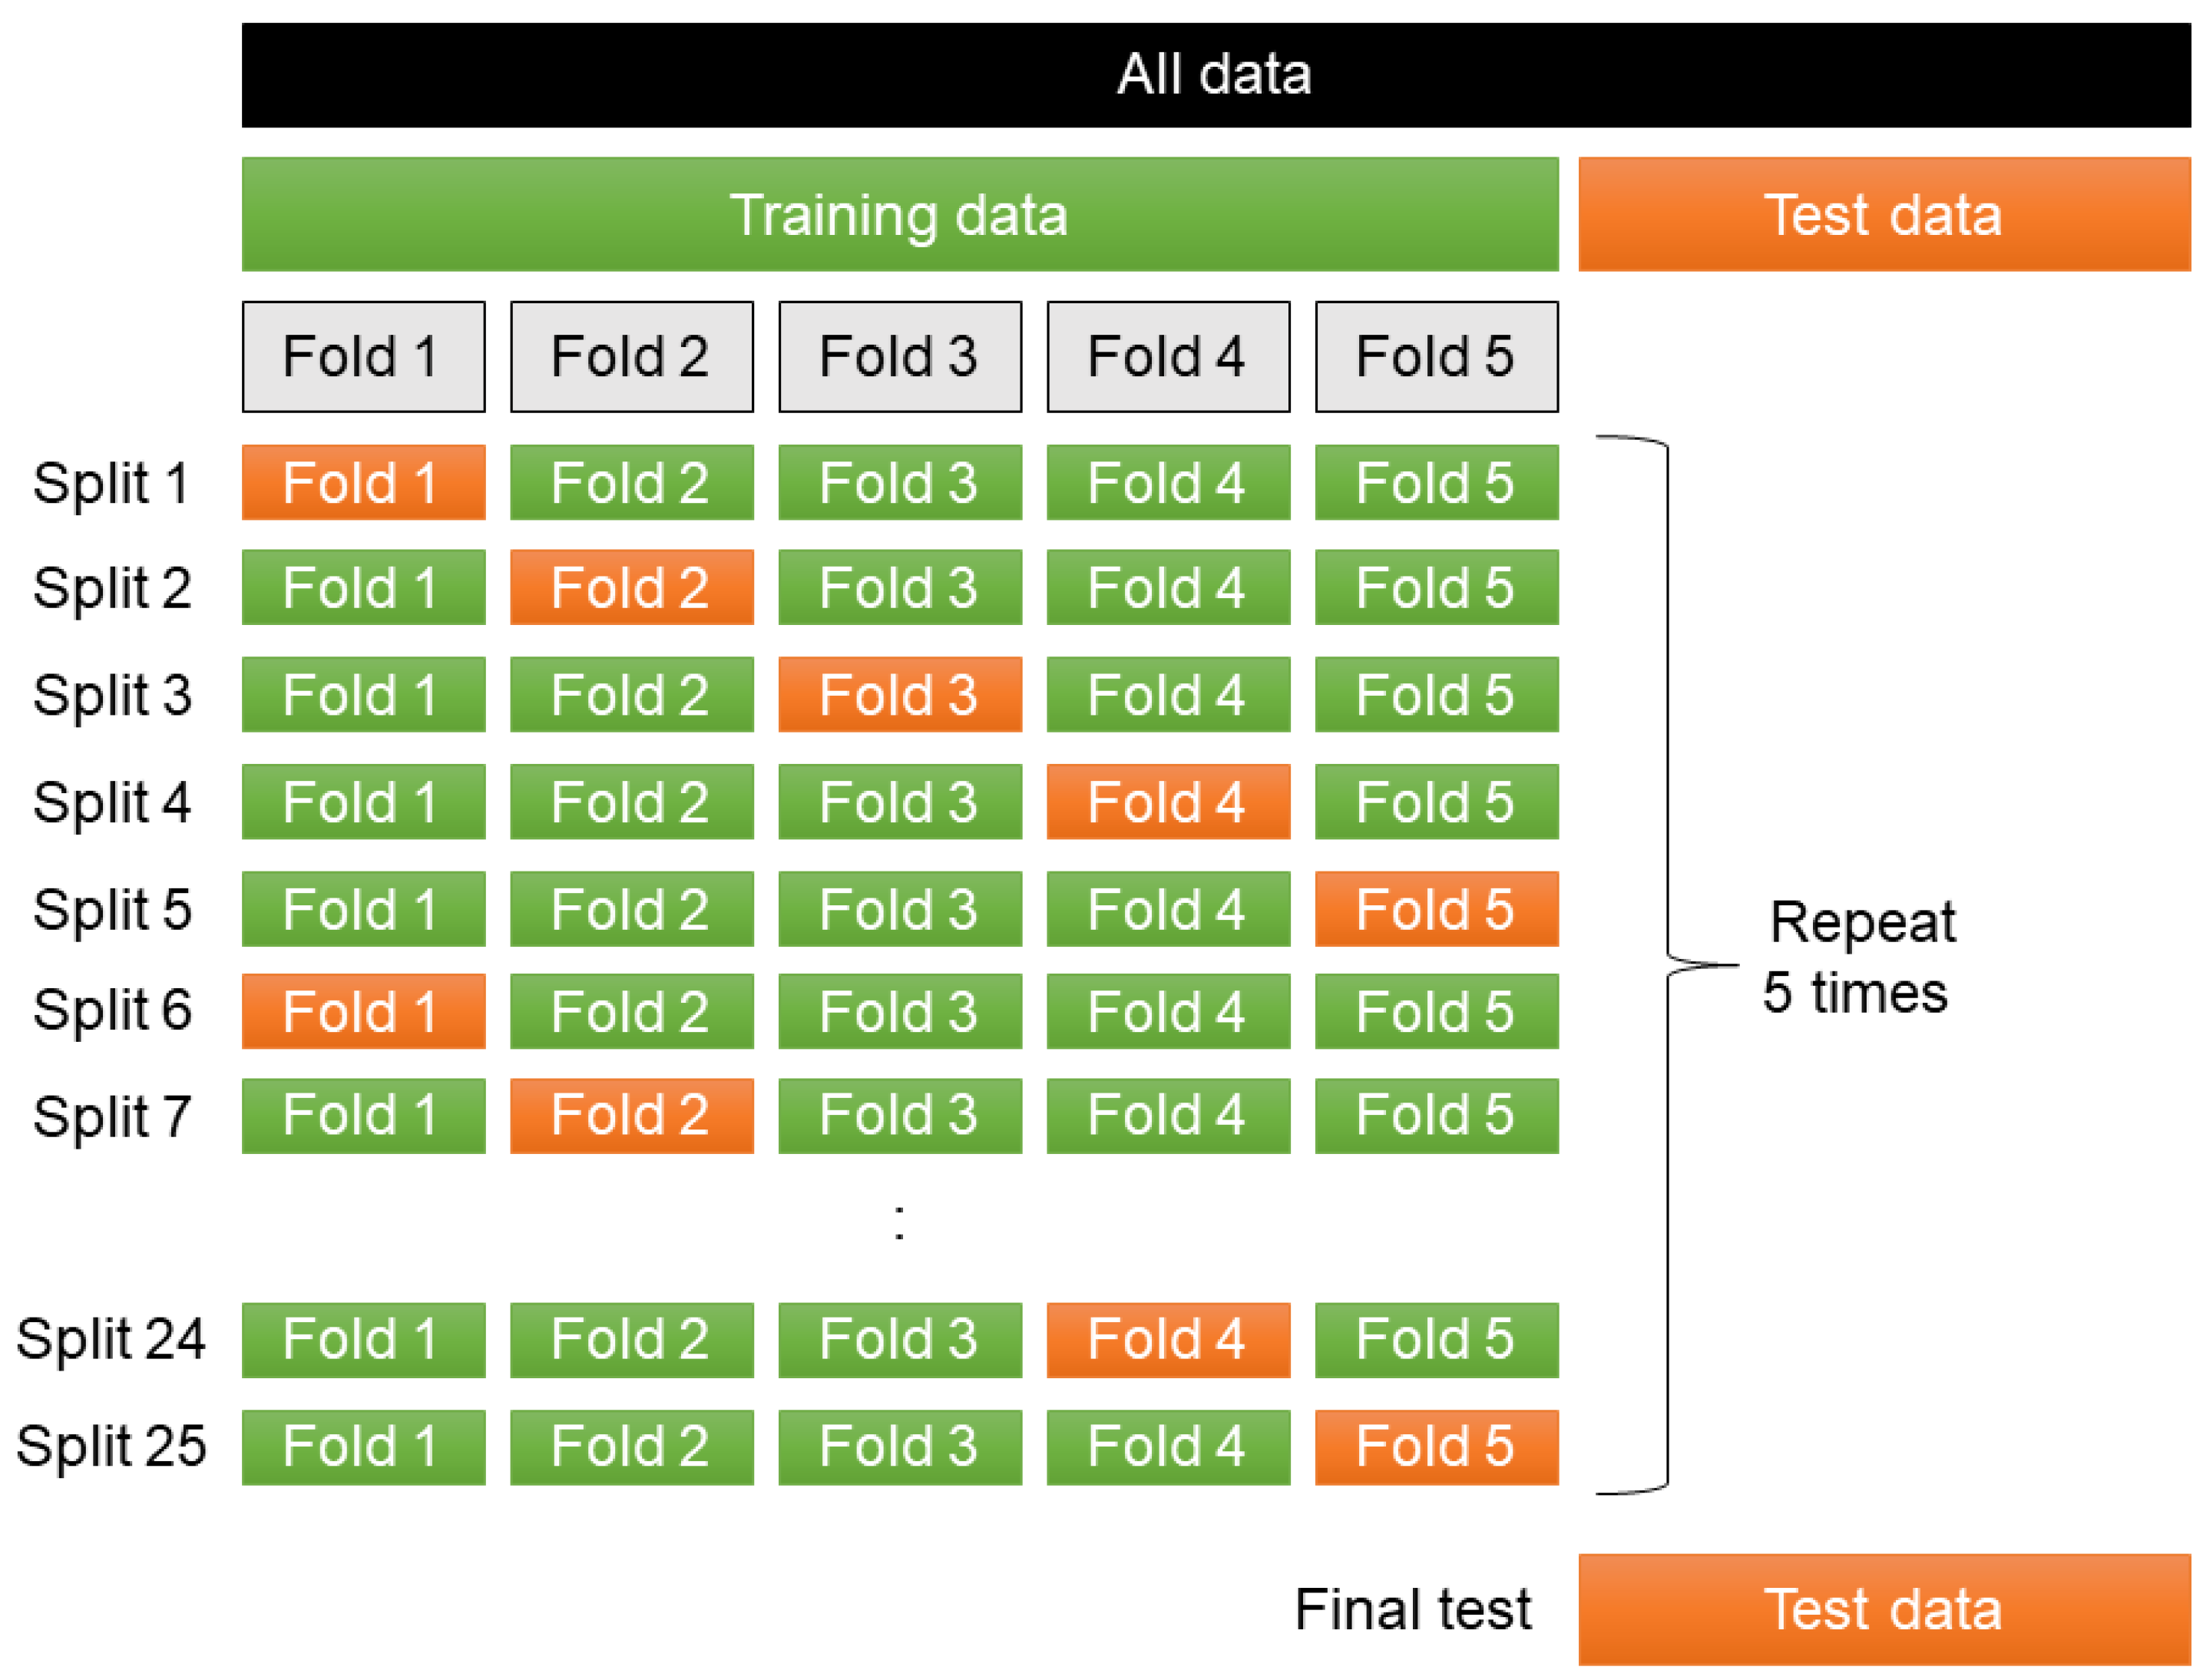The image size is (2203, 1680).
Task: Select the gray Fold 1 header box
Action: 363,356
